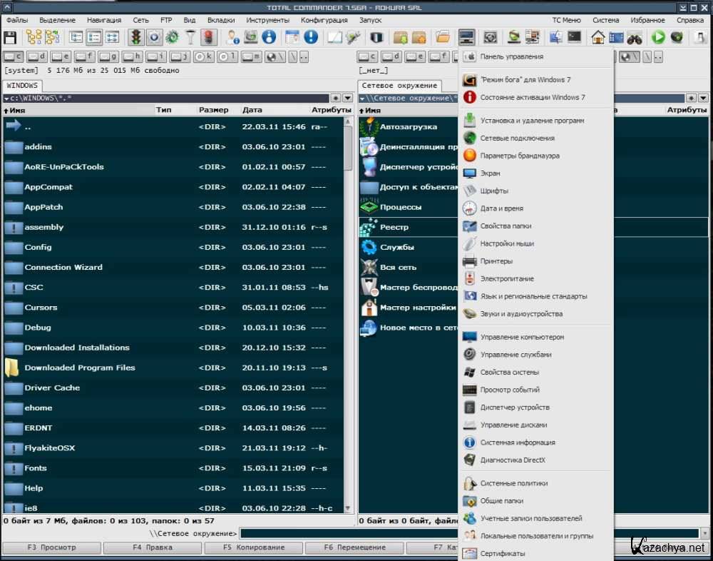
Task: Open the Конфигурация menu
Action: [324, 20]
